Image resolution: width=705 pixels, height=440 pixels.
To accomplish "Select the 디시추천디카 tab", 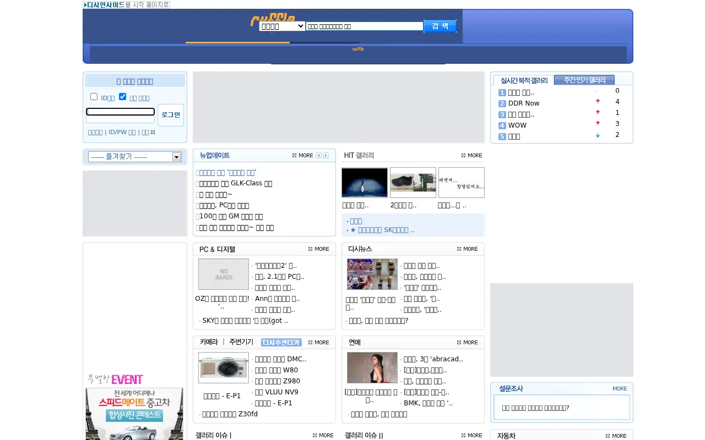I will [x=281, y=343].
